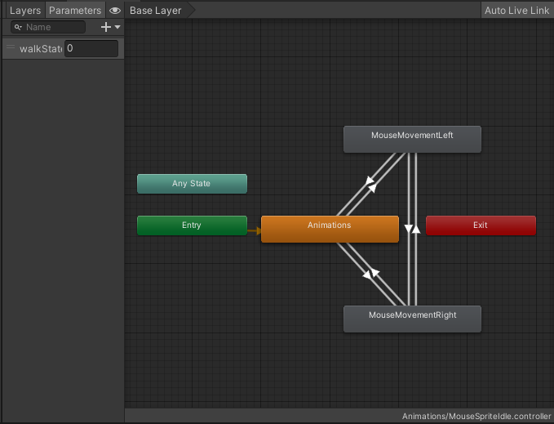554x424 pixels.
Task: Switch to the Parameters tab
Action: (75, 11)
